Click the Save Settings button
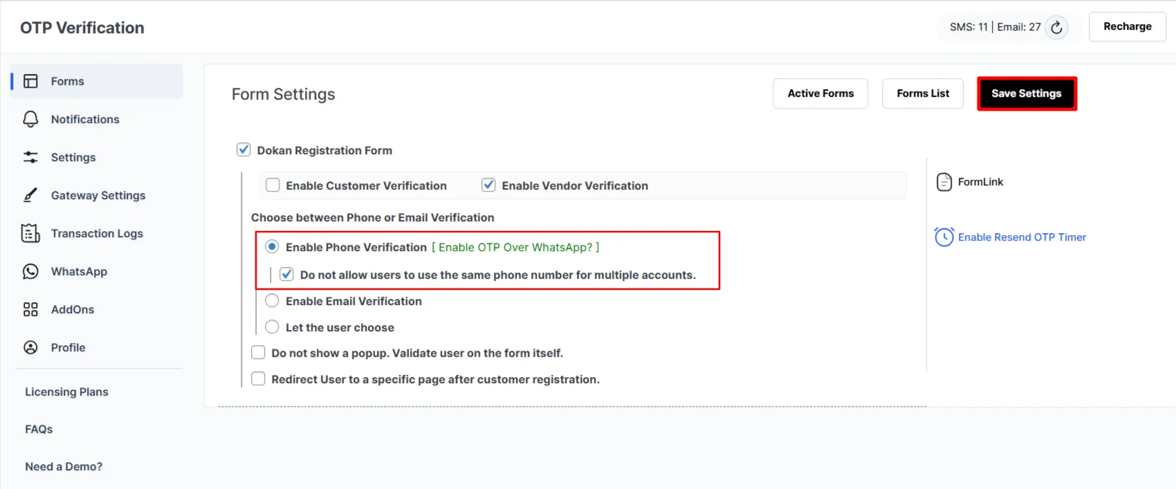The image size is (1176, 489). pyautogui.click(x=1027, y=93)
